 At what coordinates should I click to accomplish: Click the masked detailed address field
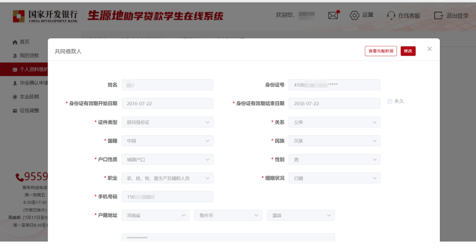click(228, 238)
